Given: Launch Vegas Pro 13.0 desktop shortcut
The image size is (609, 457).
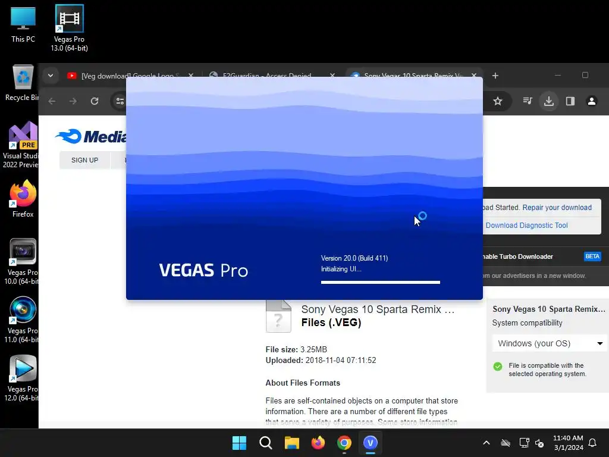Looking at the screenshot, I should point(69,29).
